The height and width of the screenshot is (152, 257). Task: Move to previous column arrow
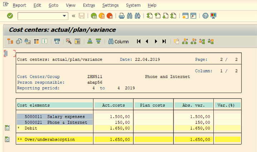147,41
